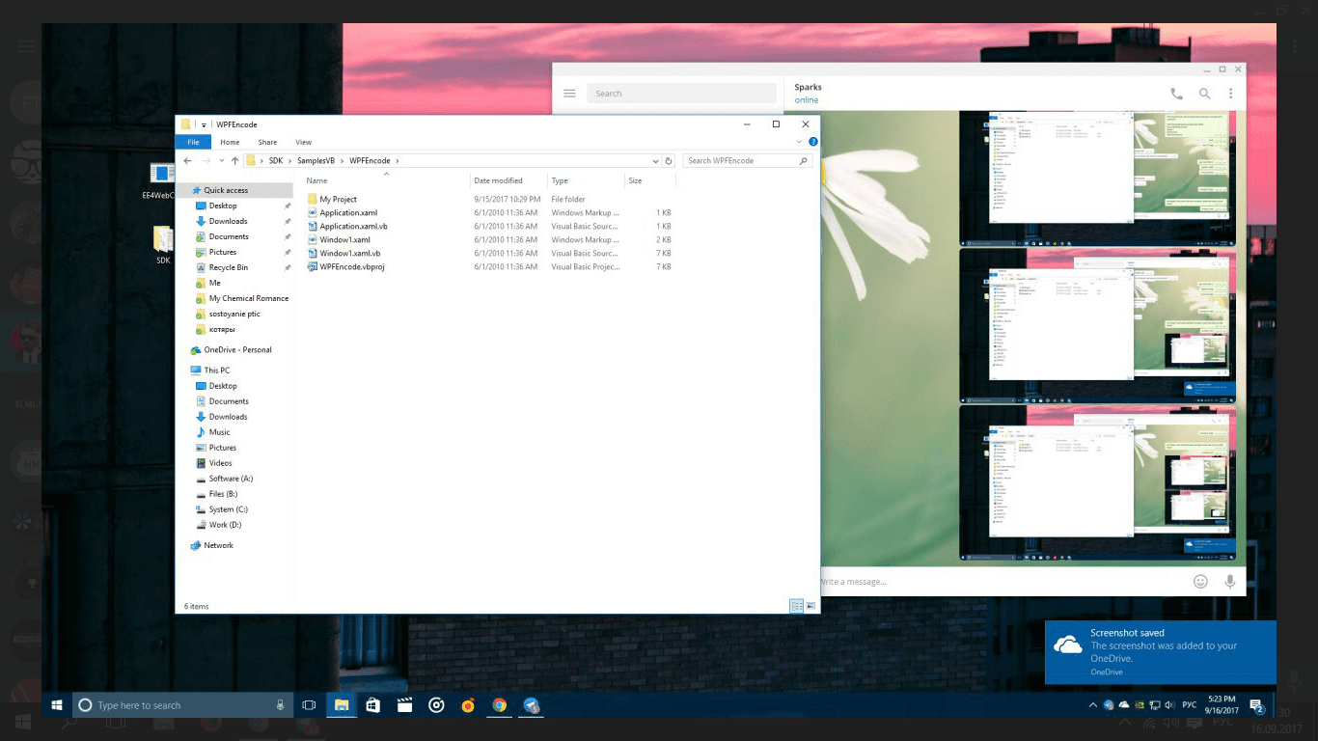Refresh the WPFEncode folder view

point(669,161)
